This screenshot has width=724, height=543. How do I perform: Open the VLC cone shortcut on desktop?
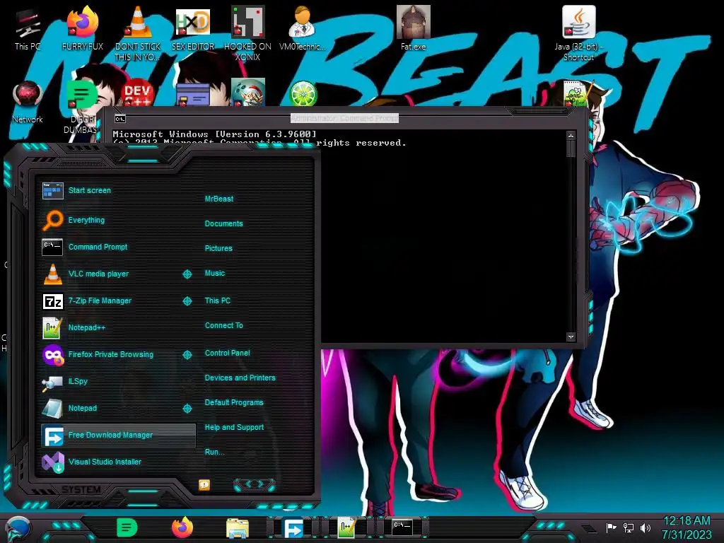tap(138, 34)
